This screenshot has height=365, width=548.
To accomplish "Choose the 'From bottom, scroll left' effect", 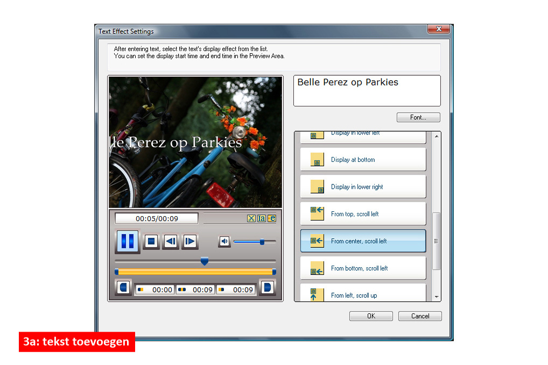I will click(x=363, y=268).
